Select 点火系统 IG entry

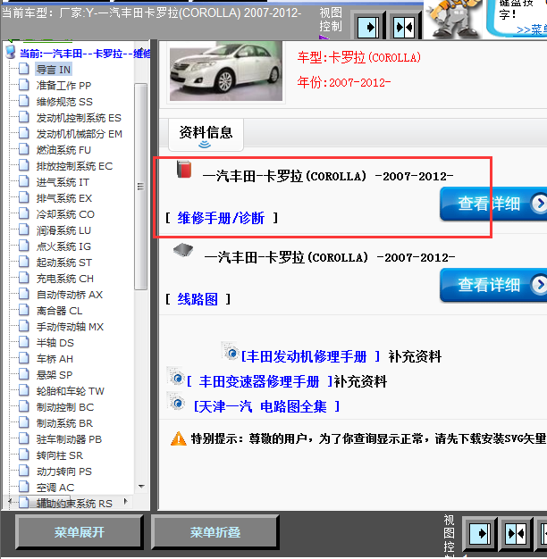[63, 246]
